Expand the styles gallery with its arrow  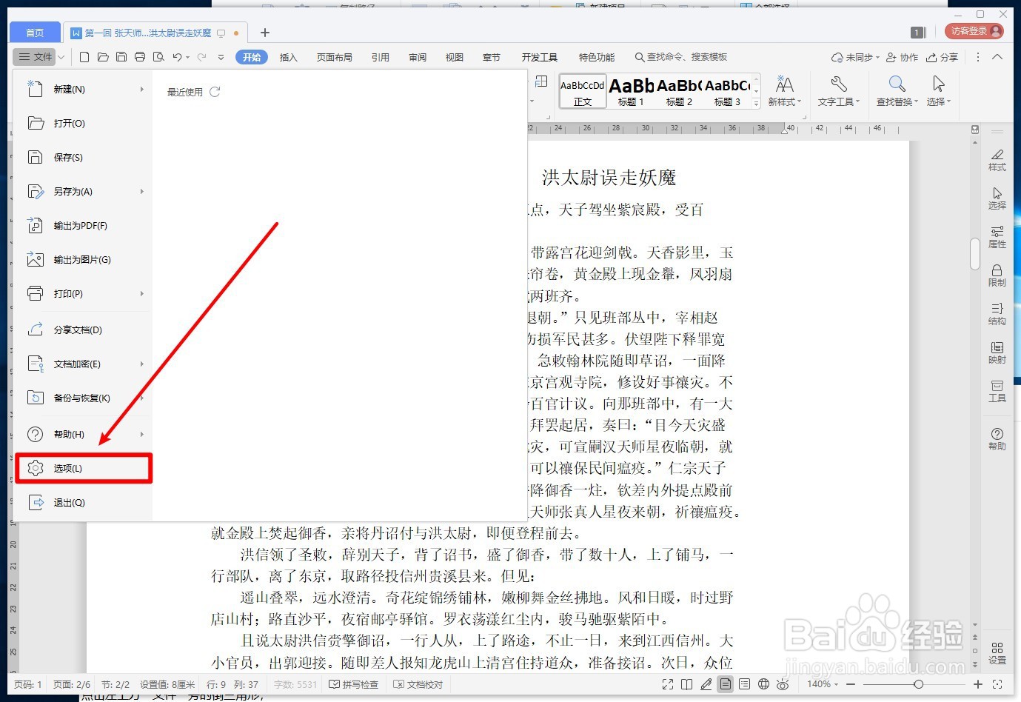755,102
